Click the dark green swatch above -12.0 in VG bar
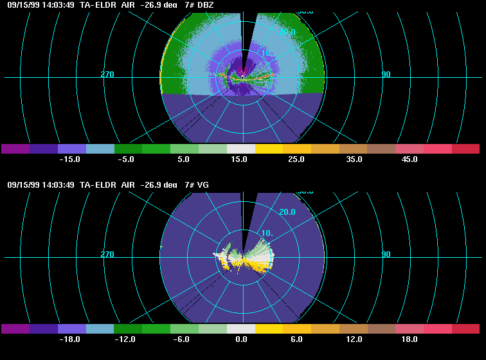 [x=129, y=328]
